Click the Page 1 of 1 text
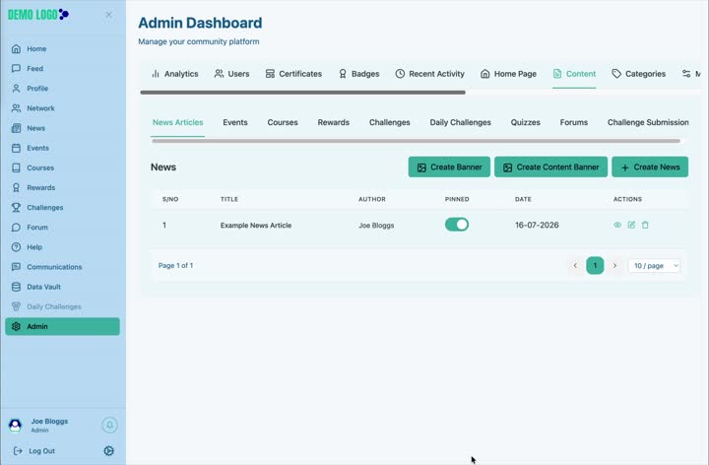Screen dimensions: 709x465 (175, 266)
